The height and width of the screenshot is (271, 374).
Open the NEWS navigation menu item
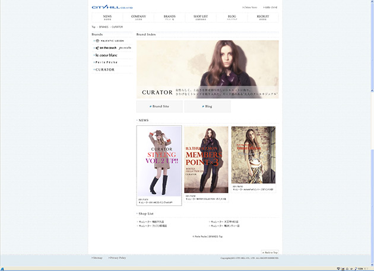107,17
